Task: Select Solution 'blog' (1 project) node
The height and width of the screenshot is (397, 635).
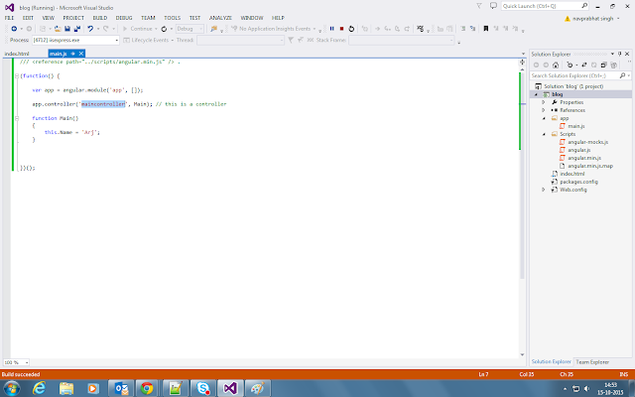Action: pyautogui.click(x=573, y=86)
